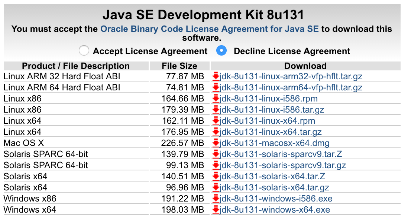The image size is (411, 223).
Task: Click the File Size column header
Action: coord(179,66)
